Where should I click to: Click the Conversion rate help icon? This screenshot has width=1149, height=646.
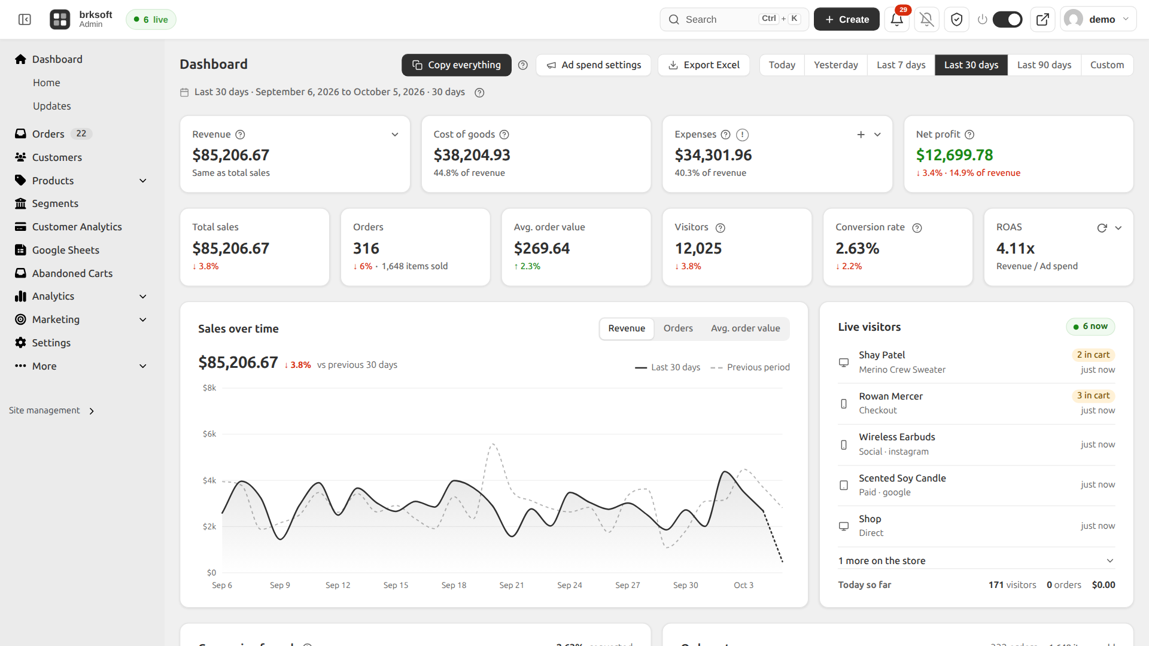point(917,228)
